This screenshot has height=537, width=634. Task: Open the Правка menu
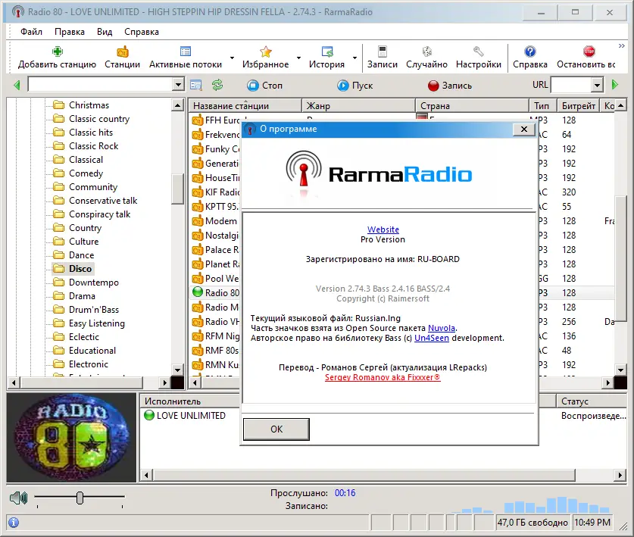point(70,32)
